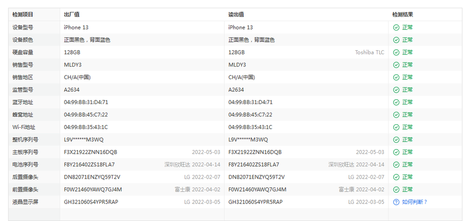Select the 电池序列号 row's check mark icon

(x=396, y=165)
